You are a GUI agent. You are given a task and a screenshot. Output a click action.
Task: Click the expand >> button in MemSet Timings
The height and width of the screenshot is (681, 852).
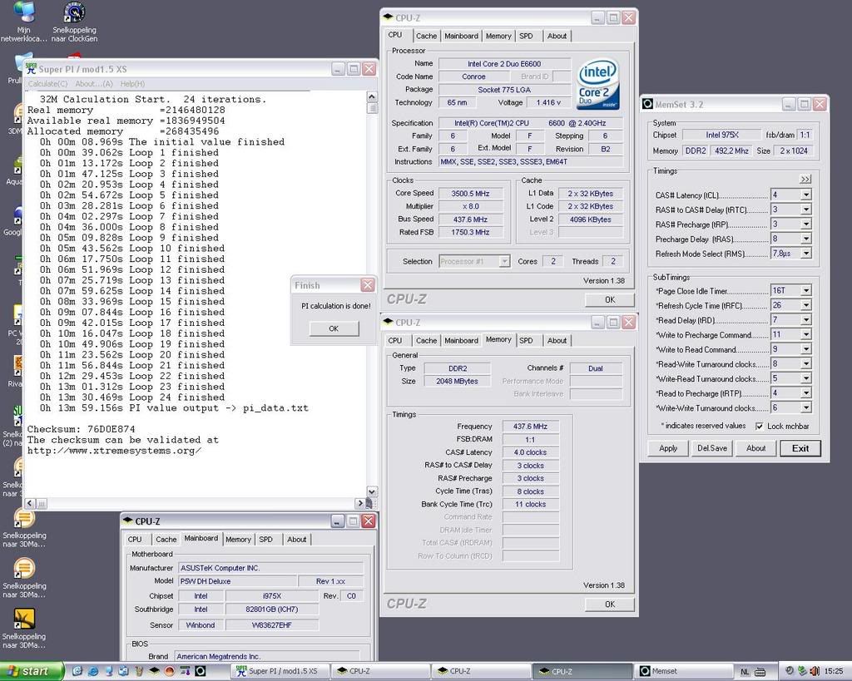pyautogui.click(x=805, y=179)
